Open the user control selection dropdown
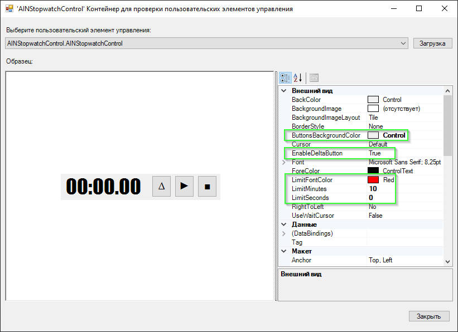458x332 pixels. [x=404, y=43]
